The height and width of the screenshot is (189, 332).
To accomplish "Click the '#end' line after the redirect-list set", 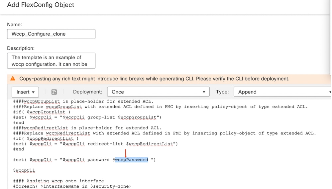I will 19,149.
